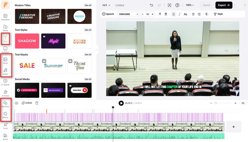Image resolution: width=248 pixels, height=142 pixels.
Task: See all Modern Titles
Action: pyautogui.click(x=88, y=5)
